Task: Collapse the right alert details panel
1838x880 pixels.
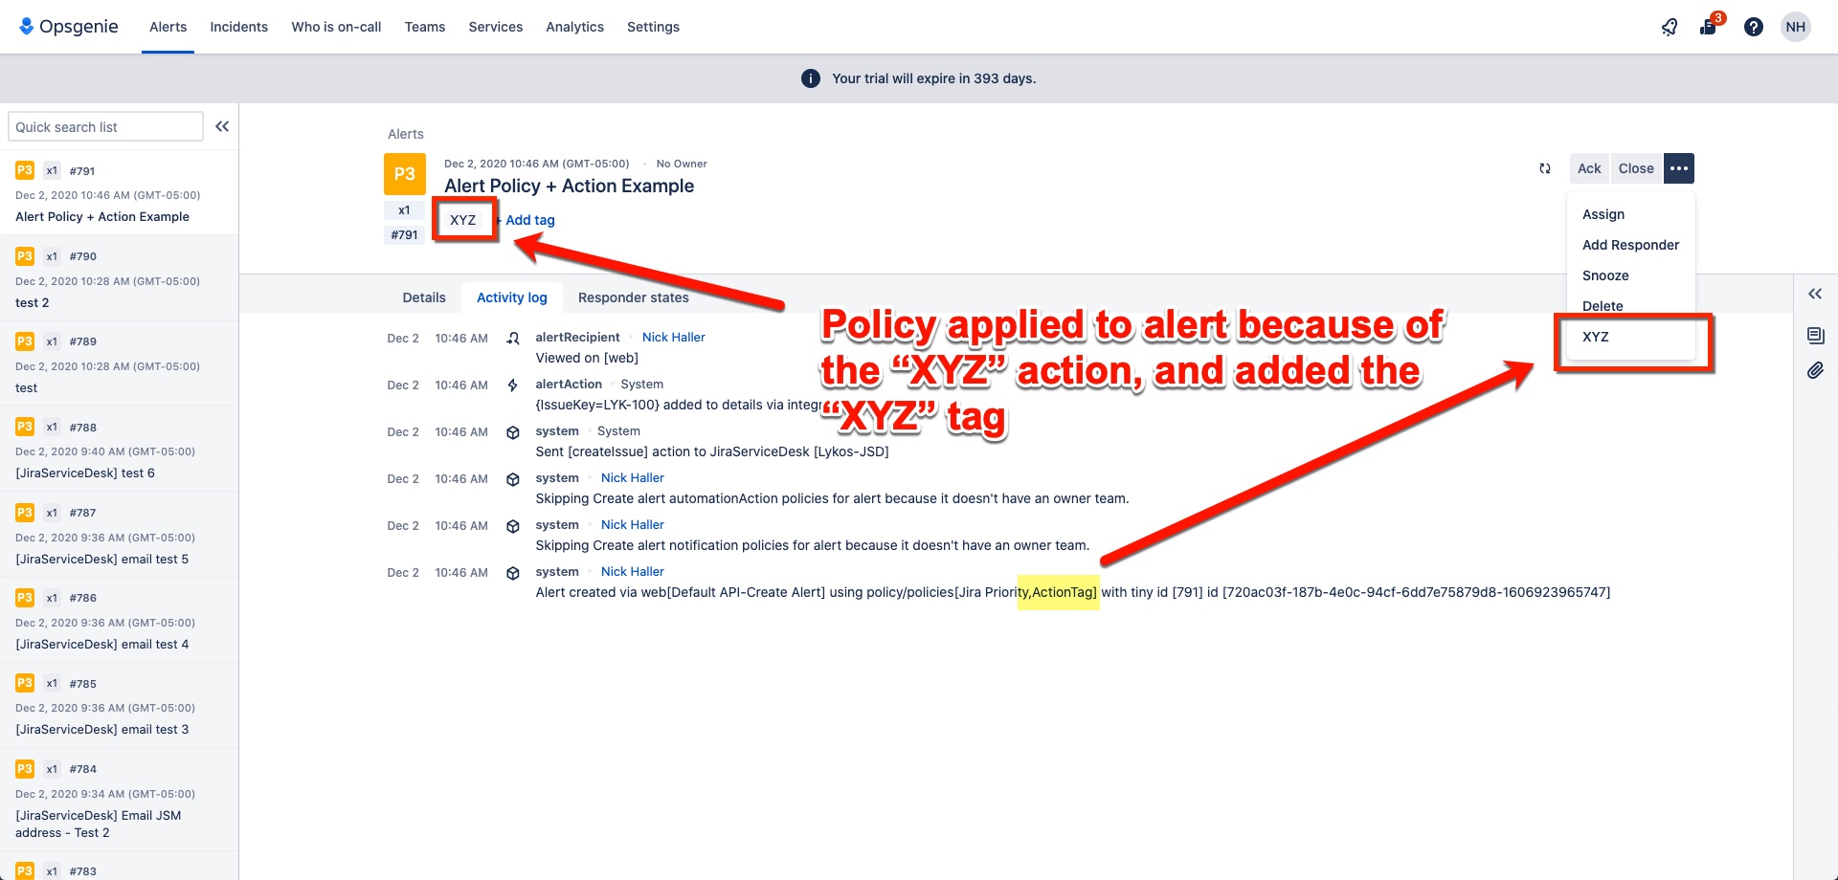Action: coord(1815,294)
